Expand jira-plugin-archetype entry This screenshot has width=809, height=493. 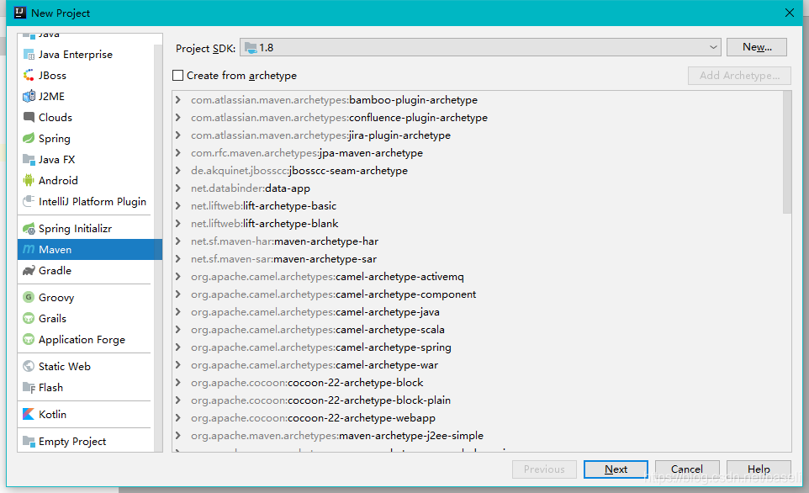178,135
